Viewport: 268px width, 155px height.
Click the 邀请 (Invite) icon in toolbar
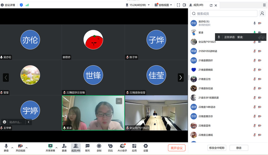coord(64,147)
